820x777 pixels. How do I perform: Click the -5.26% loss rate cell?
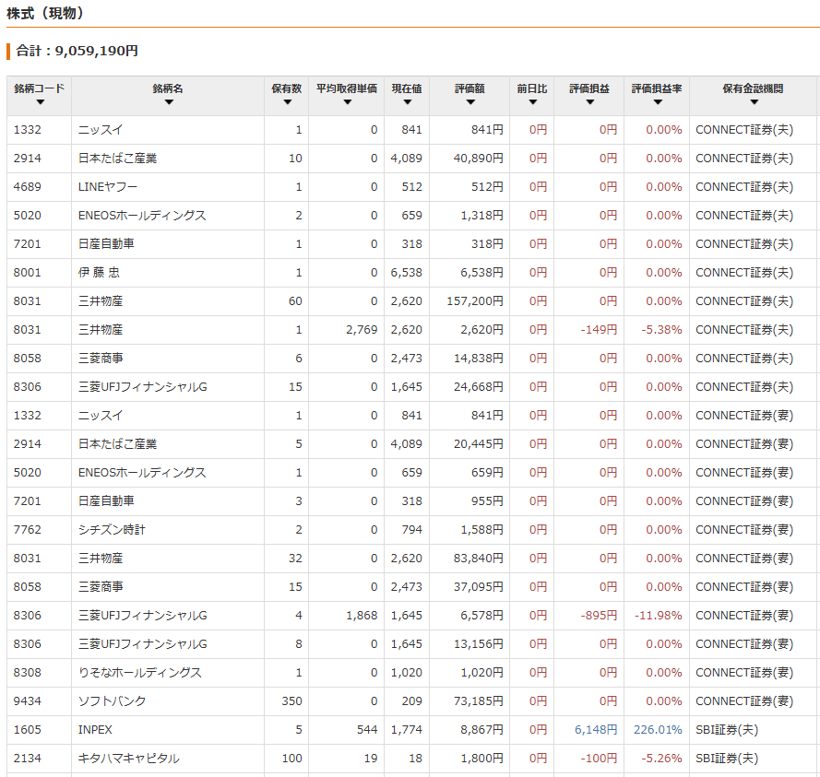(657, 759)
